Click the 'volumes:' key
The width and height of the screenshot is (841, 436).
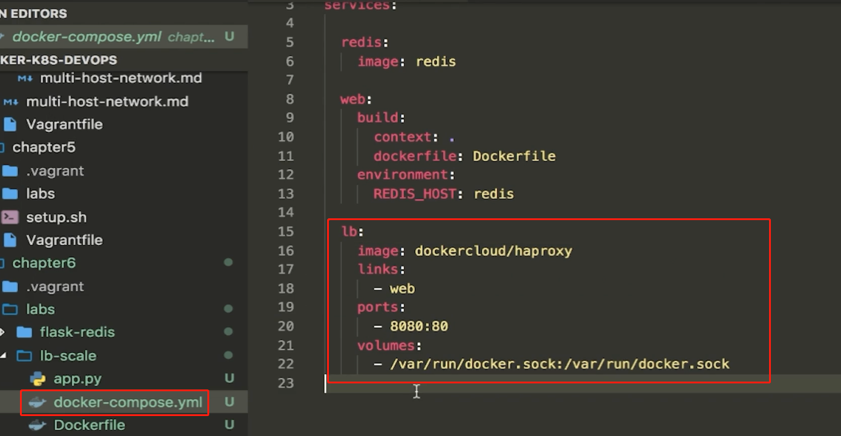(389, 345)
